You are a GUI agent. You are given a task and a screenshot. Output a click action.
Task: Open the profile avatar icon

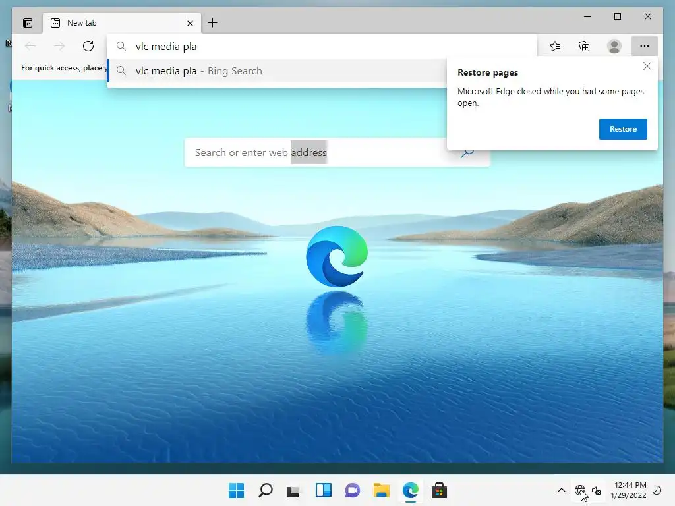[x=614, y=46]
